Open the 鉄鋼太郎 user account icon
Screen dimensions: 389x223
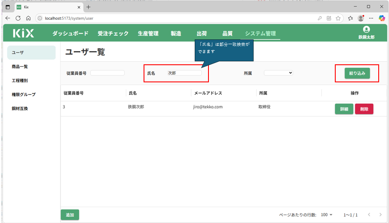pos(366,30)
